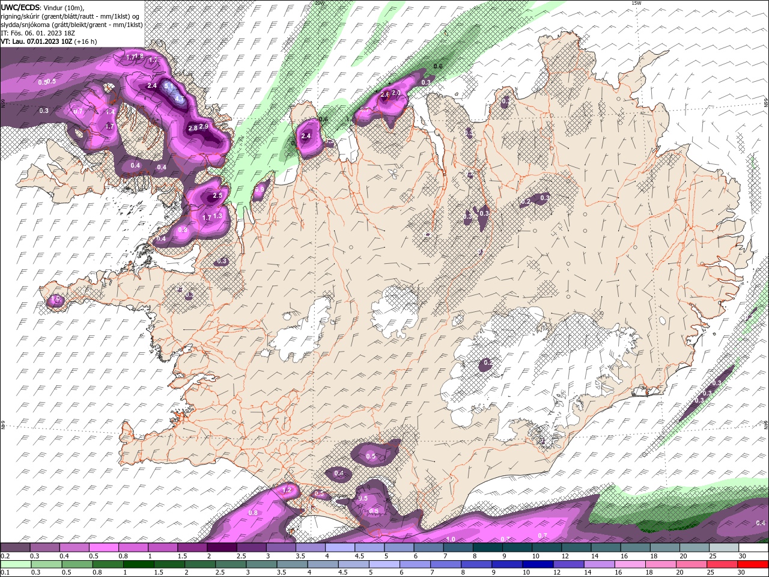769x577 pixels.
Task: Click the dark purple 2 snow swatch
Action: coord(222,548)
